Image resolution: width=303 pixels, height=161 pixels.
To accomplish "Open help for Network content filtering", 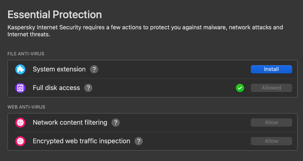I will click(x=115, y=123).
